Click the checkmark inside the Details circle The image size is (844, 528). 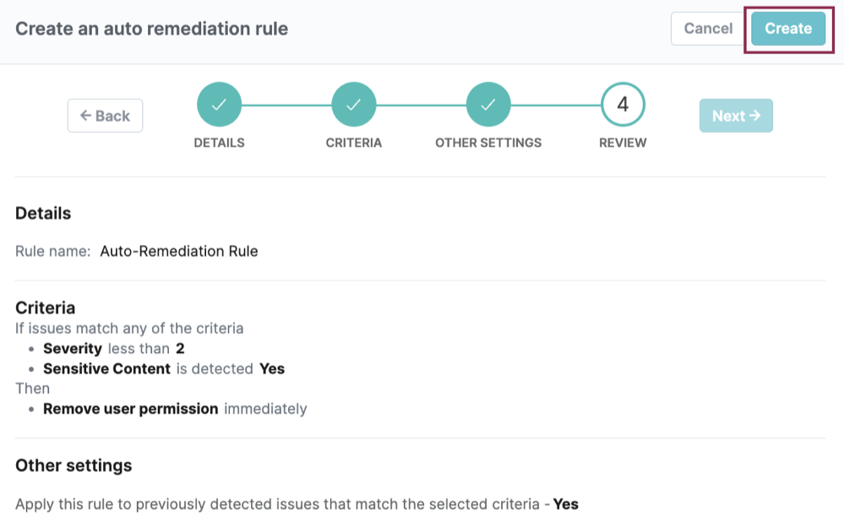click(219, 104)
